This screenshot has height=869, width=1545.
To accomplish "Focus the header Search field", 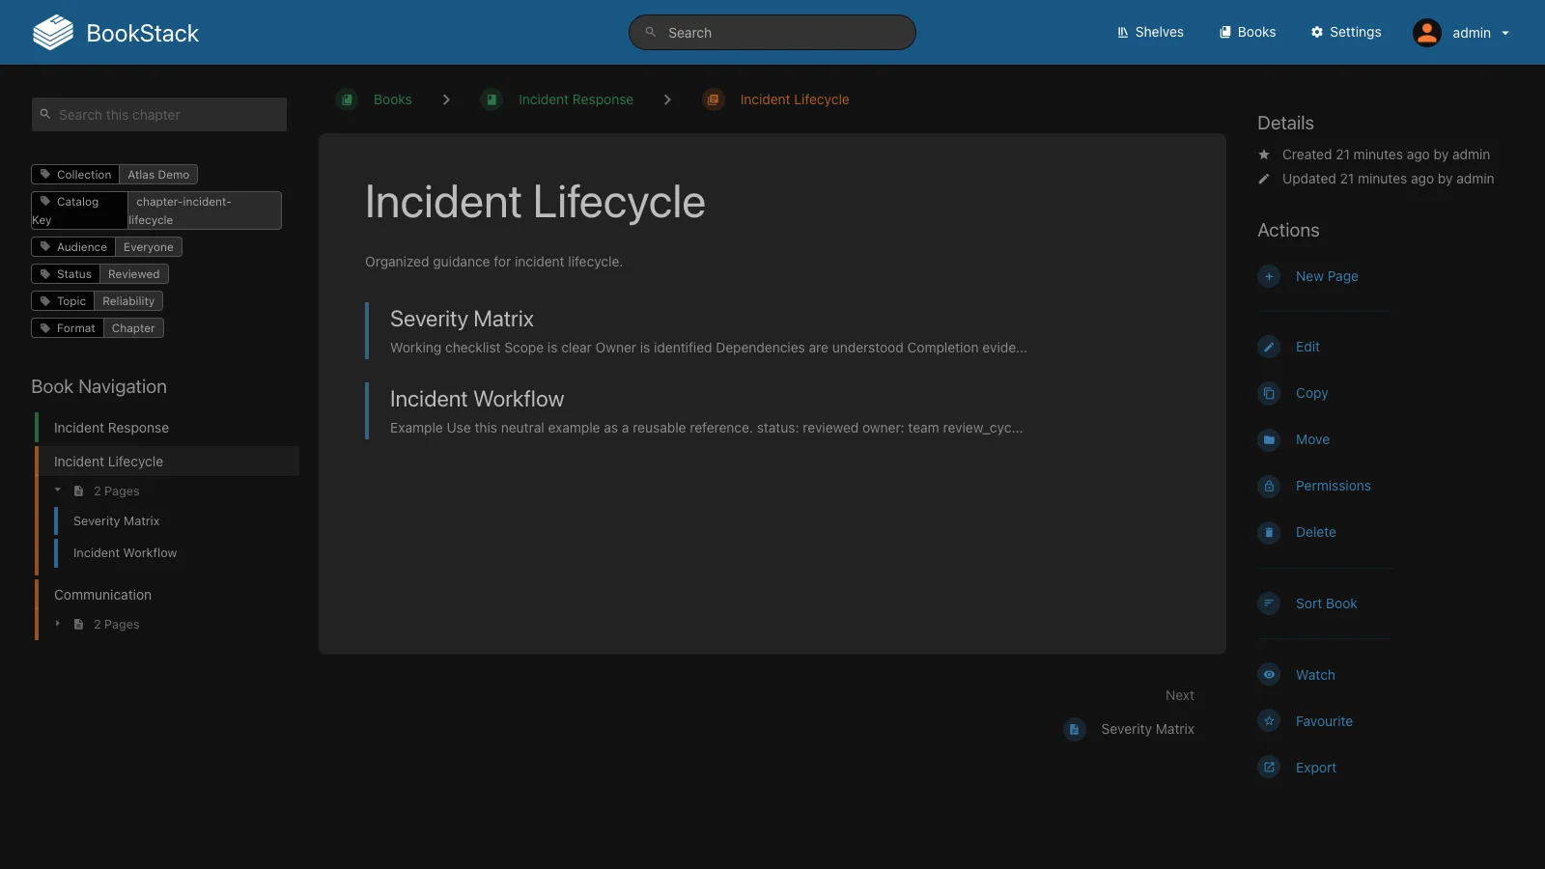I will tap(772, 33).
